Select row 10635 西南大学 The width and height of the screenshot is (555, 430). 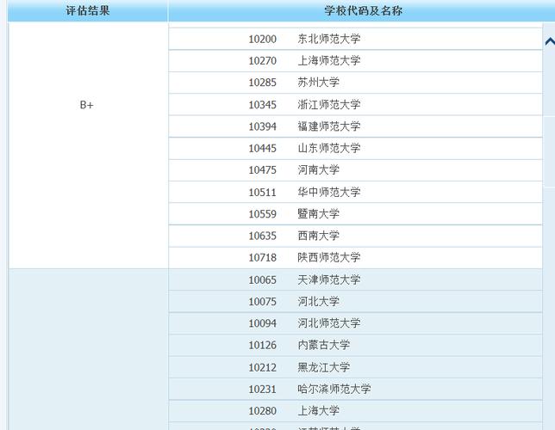(355, 236)
